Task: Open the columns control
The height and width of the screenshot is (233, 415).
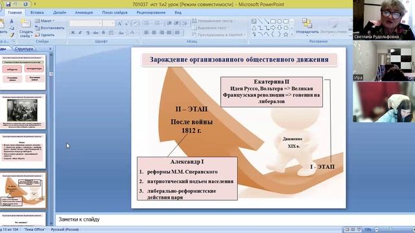Action: pyautogui.click(x=178, y=32)
